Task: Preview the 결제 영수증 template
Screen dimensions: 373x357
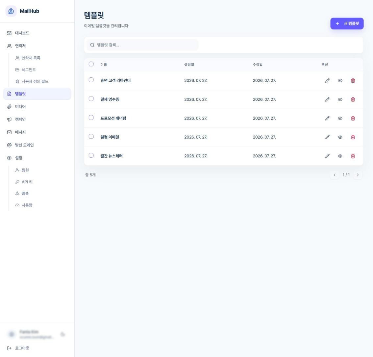Action: [340, 99]
